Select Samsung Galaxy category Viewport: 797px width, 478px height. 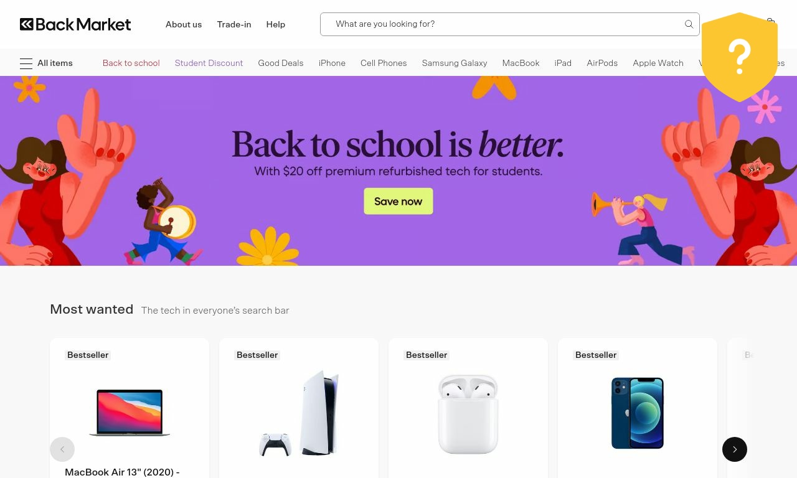click(x=455, y=63)
